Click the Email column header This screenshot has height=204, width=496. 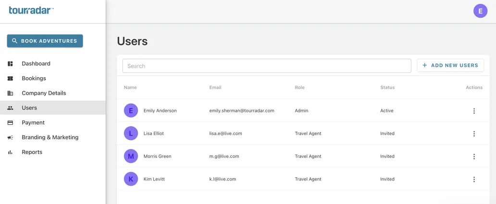pos(215,87)
